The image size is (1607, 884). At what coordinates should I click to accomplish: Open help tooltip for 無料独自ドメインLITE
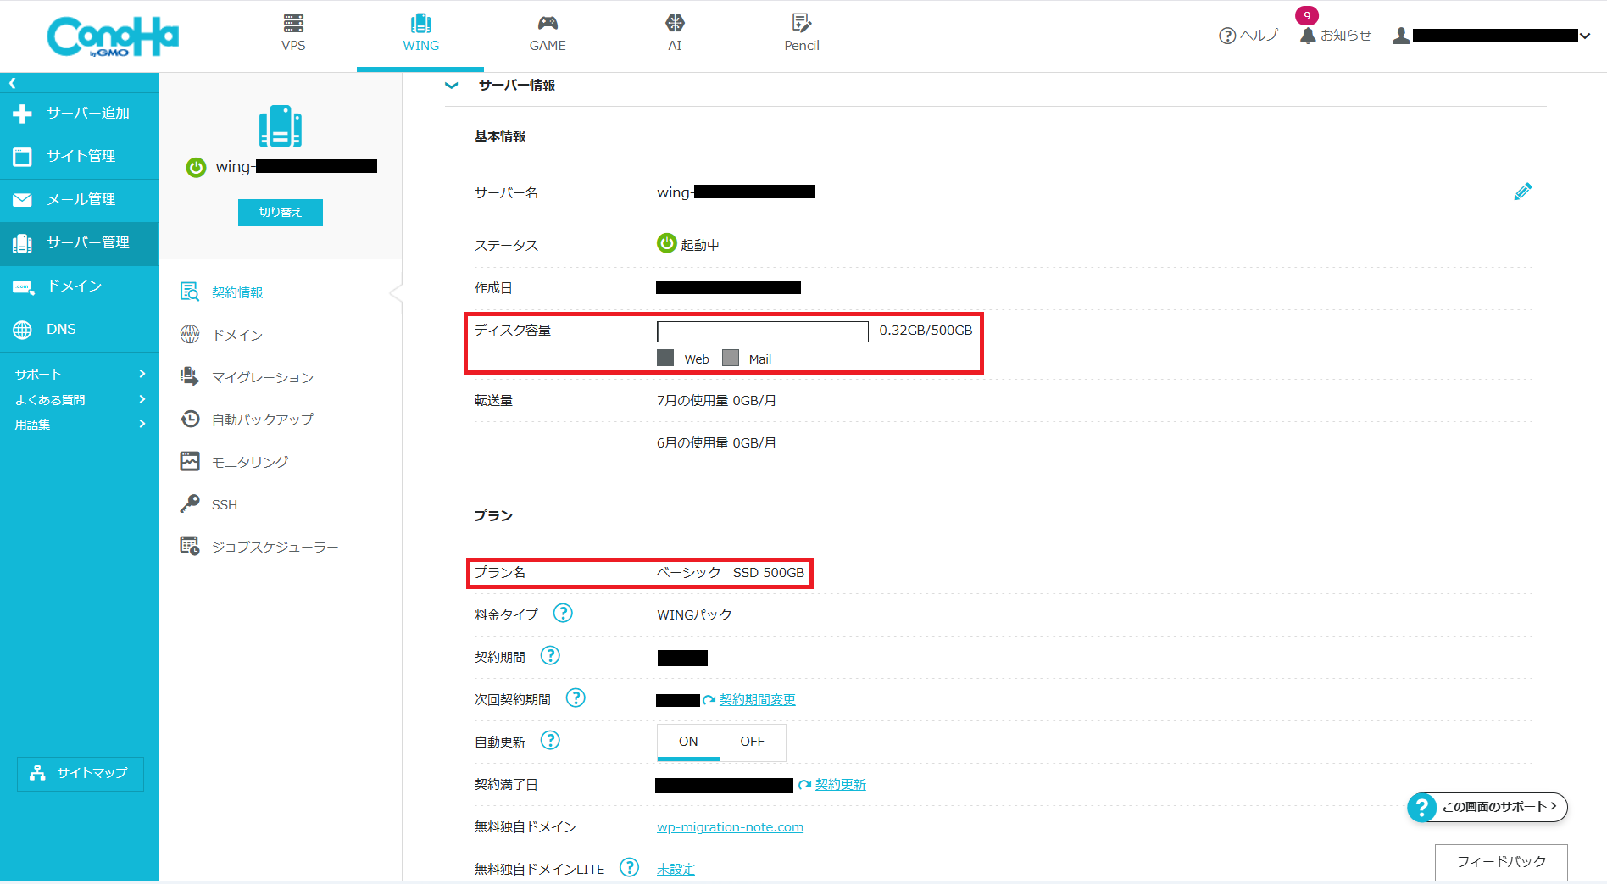point(629,867)
